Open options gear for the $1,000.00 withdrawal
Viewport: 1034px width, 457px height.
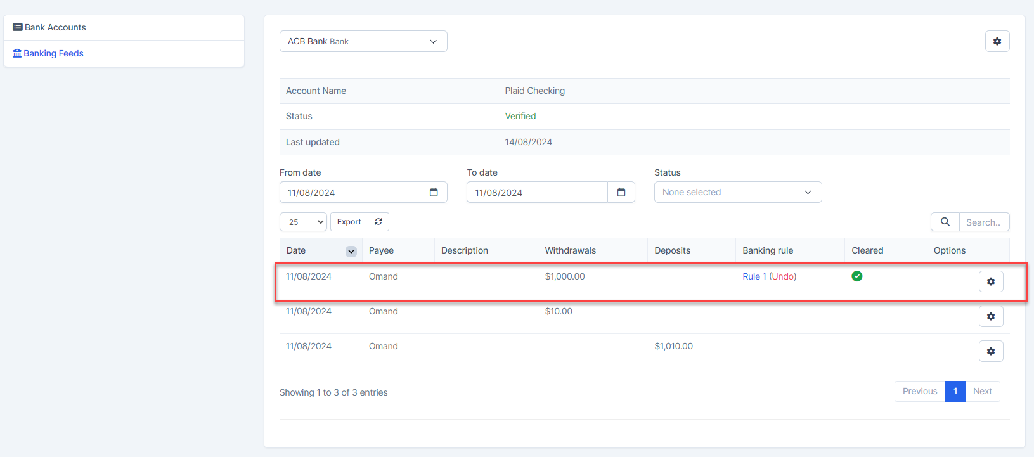(x=990, y=281)
